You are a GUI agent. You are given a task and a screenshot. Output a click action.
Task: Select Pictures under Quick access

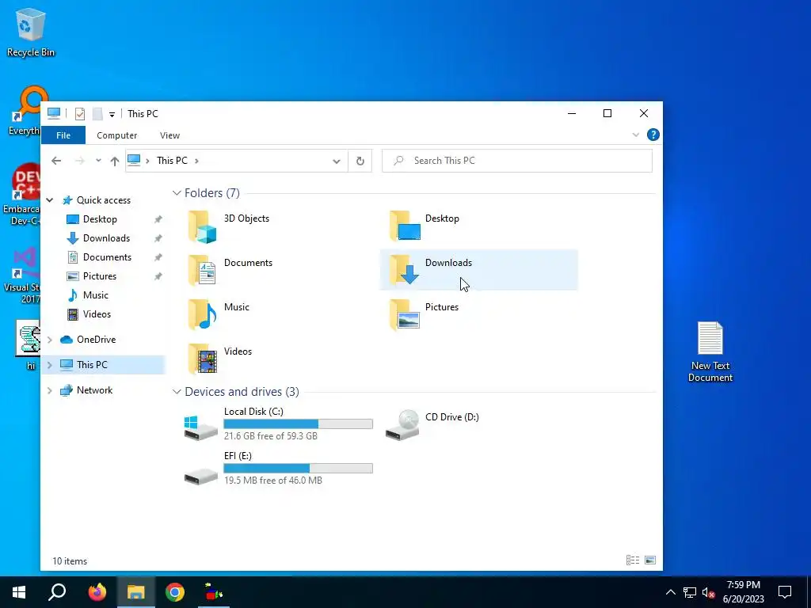(x=99, y=276)
